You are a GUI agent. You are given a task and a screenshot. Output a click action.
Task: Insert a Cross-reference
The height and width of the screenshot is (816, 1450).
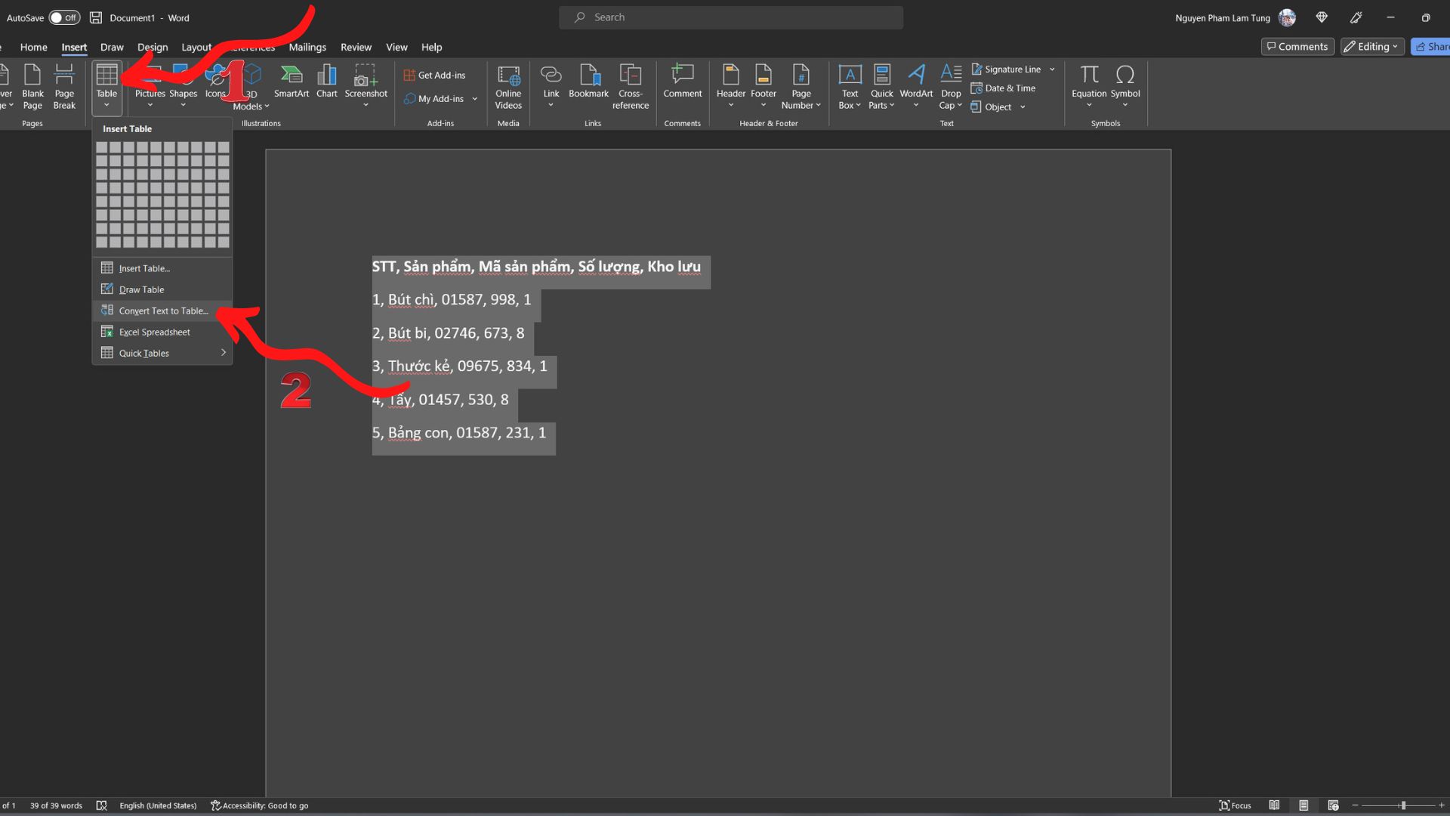631,87
